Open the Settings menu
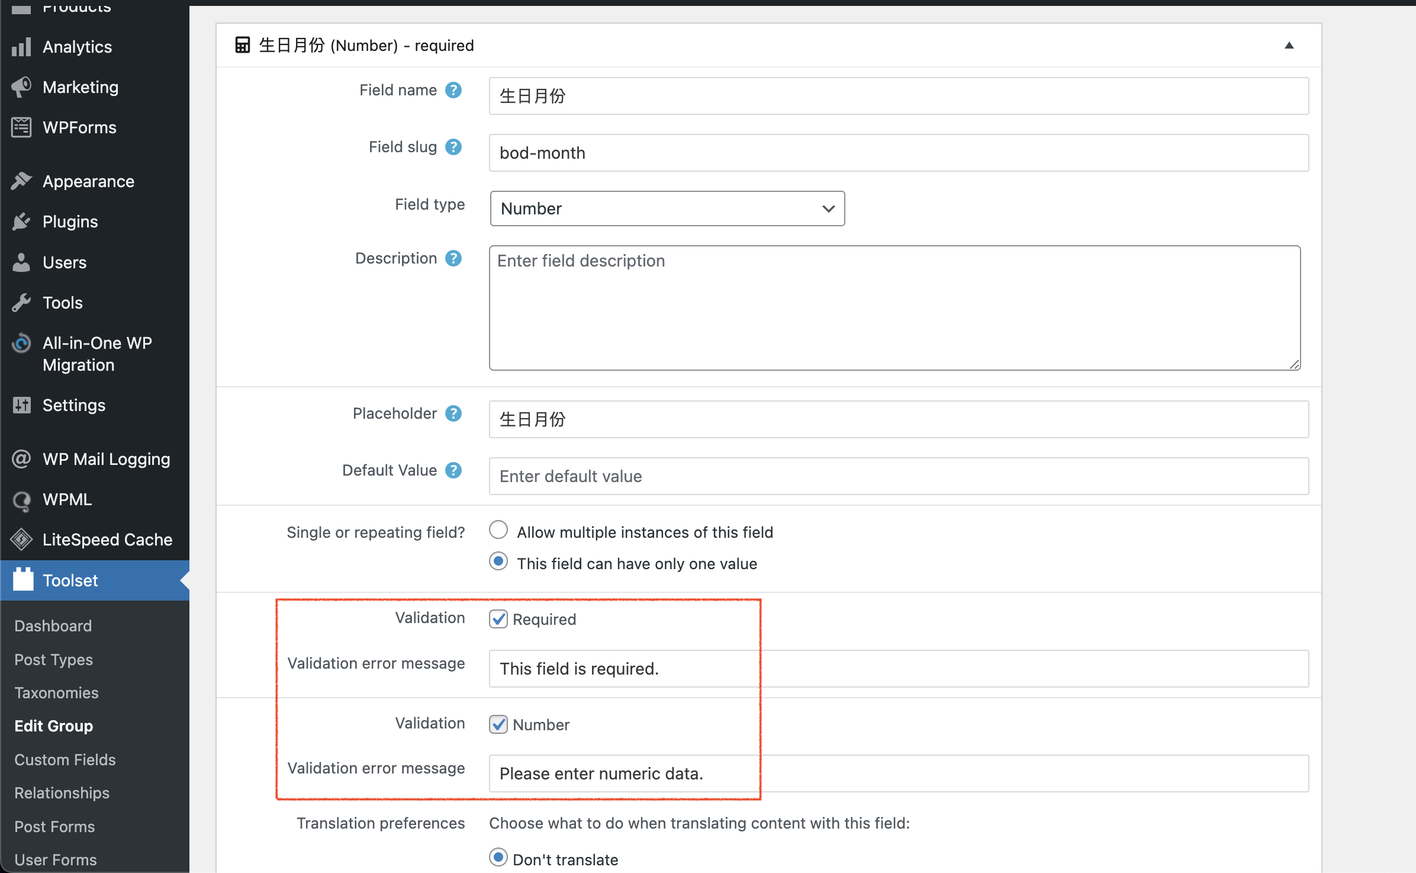Screen dimensions: 1416x873 coord(95,405)
